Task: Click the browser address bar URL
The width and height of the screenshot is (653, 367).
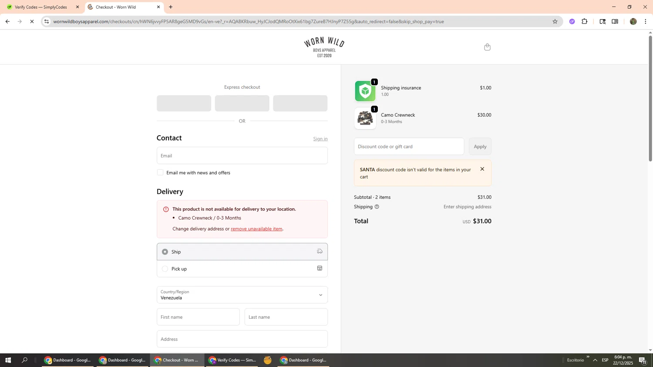Action: pyautogui.click(x=249, y=21)
